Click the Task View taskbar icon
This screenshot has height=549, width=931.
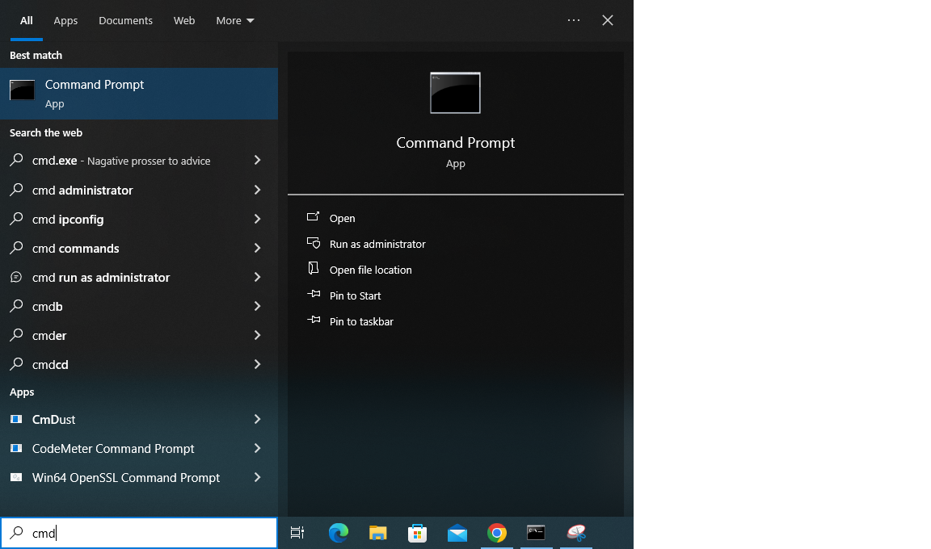[x=297, y=533]
